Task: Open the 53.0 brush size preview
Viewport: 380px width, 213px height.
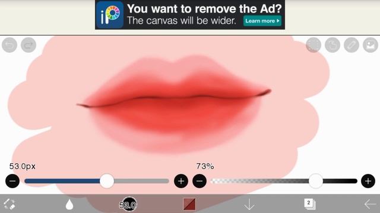Action: (128, 204)
